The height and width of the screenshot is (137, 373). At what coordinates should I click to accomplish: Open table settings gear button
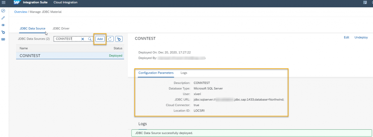tap(119, 39)
